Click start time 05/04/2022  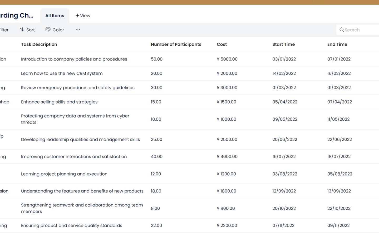tap(285, 102)
